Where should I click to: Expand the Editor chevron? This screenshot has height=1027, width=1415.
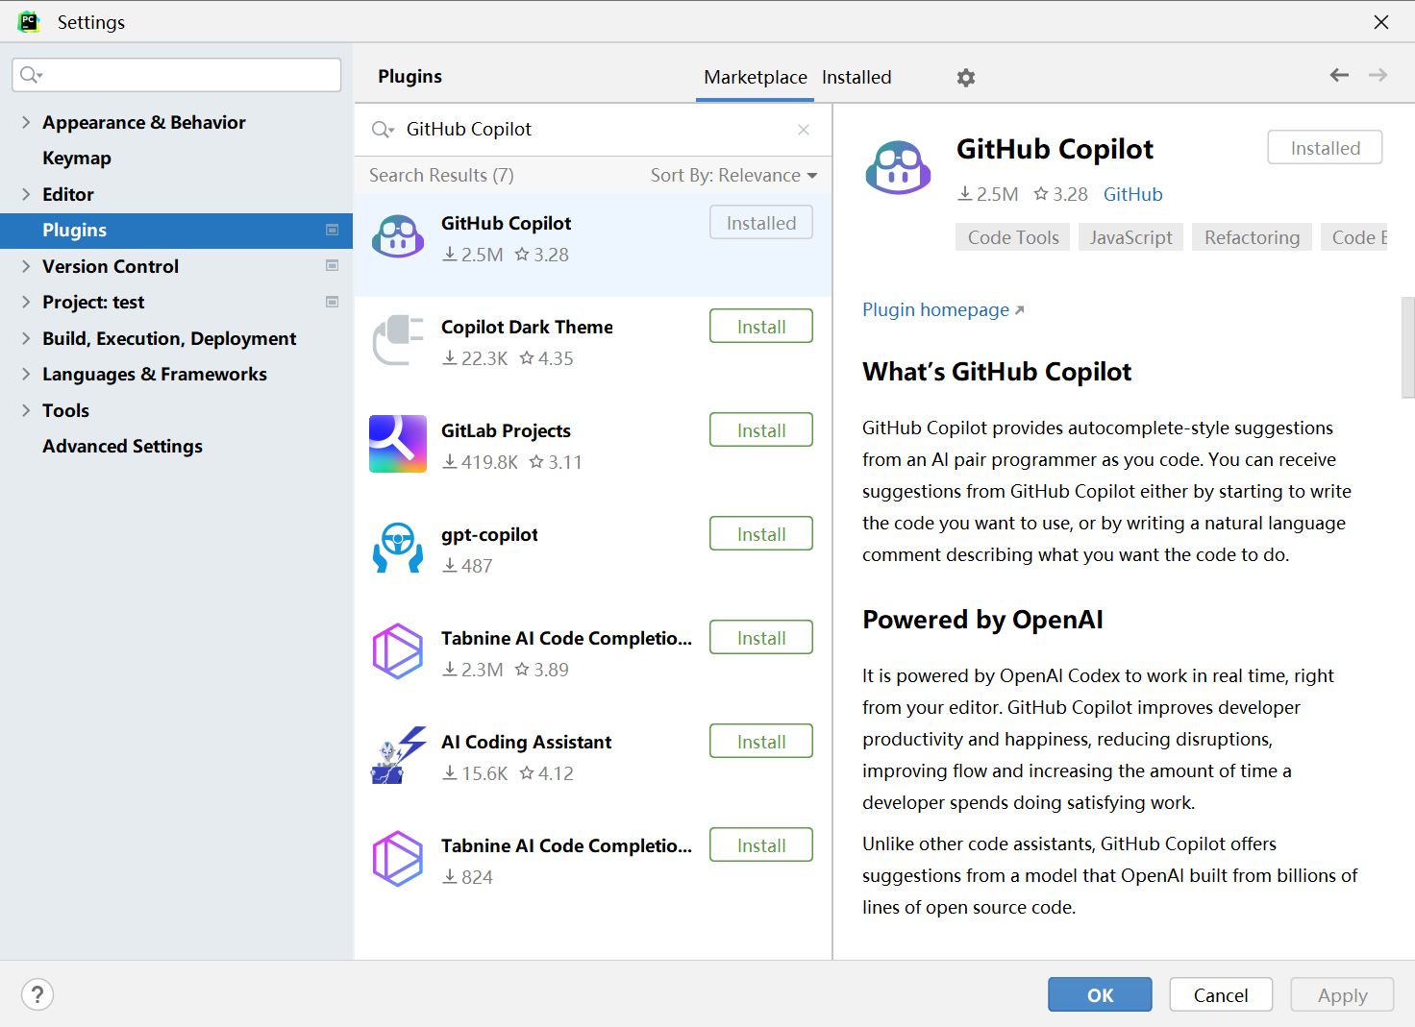pyautogui.click(x=26, y=194)
